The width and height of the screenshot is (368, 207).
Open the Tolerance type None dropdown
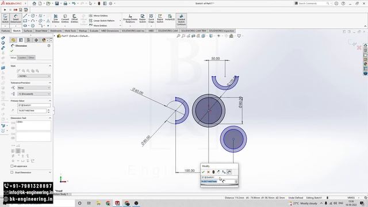point(34,88)
